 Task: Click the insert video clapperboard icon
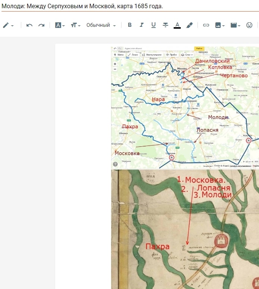pos(234,25)
